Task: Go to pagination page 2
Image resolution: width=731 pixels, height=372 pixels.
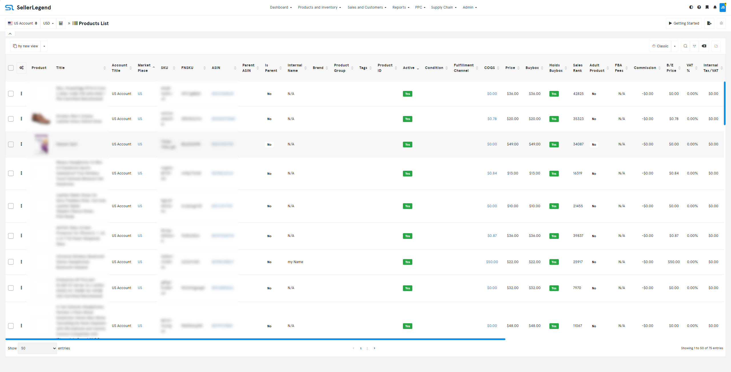Action: 367,348
